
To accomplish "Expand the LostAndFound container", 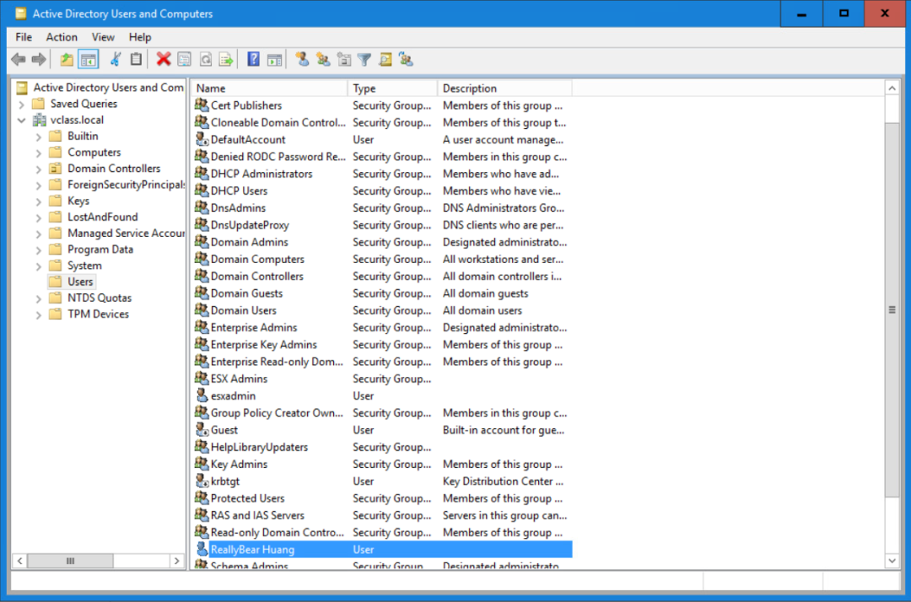I will (38, 218).
